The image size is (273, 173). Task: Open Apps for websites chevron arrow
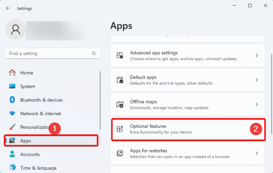256,153
